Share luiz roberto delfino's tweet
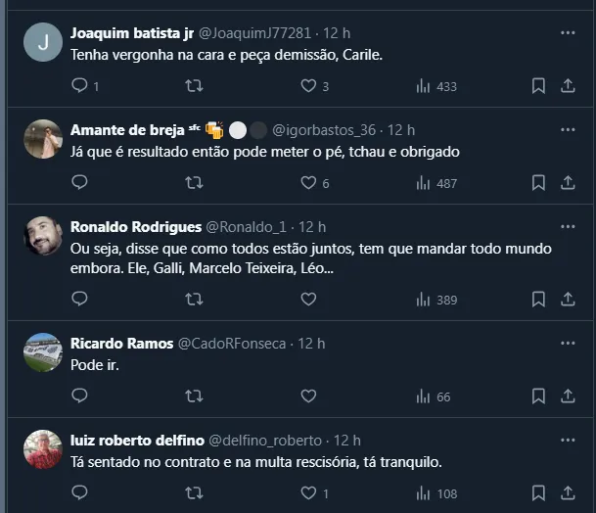Screen dimensions: 596x513 568,492
